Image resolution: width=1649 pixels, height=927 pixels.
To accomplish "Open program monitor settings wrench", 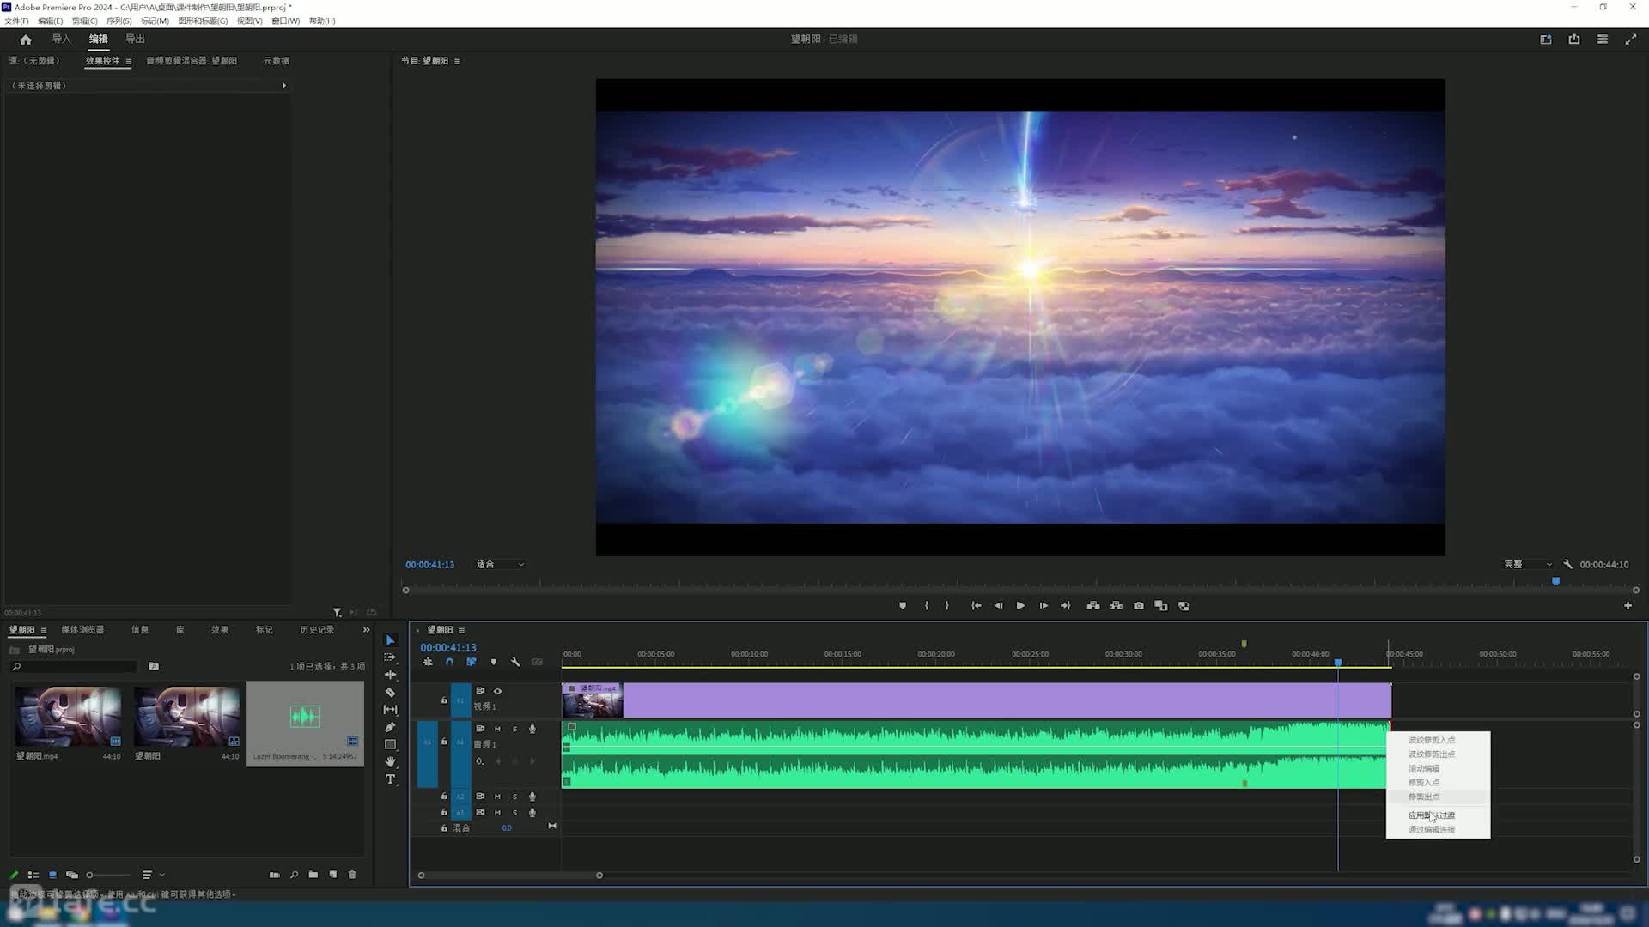I will [x=1567, y=565].
